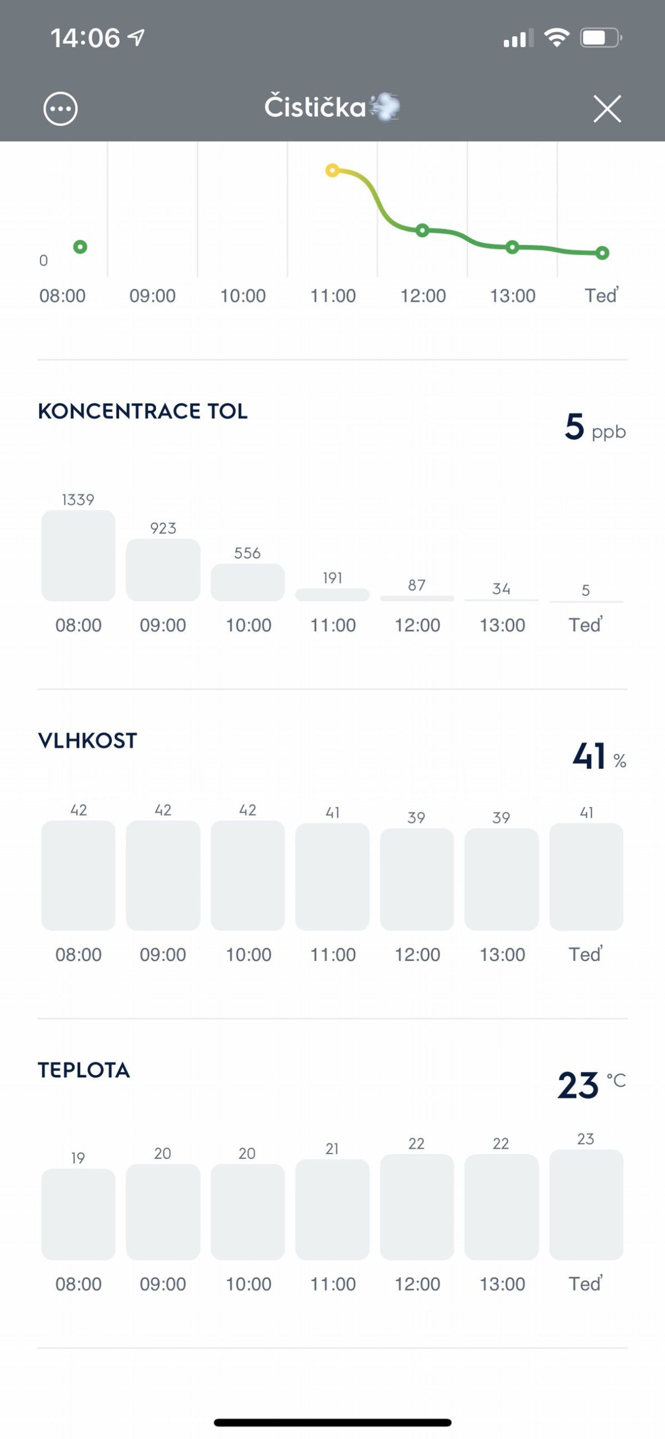Screen dimensions: 665x1439
Task: Select the 23 °C temperature bar for Teď
Action: (x=586, y=1205)
